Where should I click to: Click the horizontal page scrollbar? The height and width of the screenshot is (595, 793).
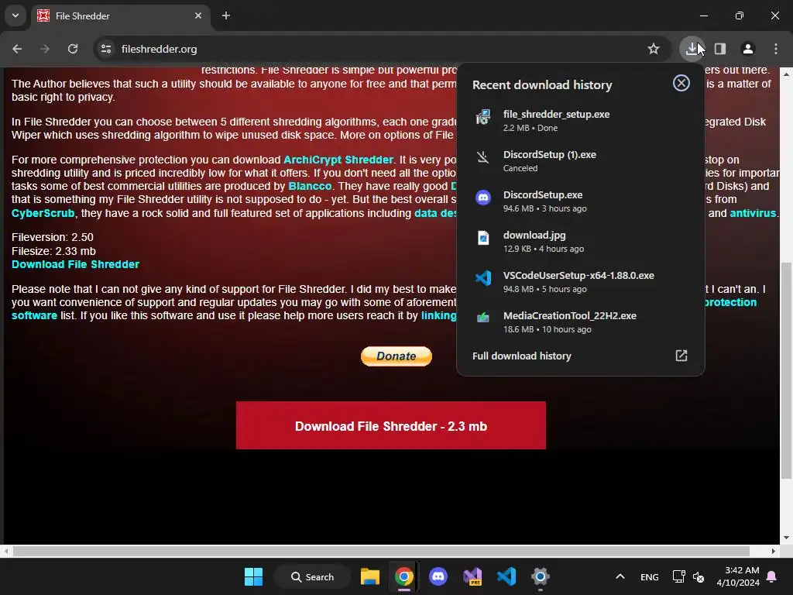(381, 551)
